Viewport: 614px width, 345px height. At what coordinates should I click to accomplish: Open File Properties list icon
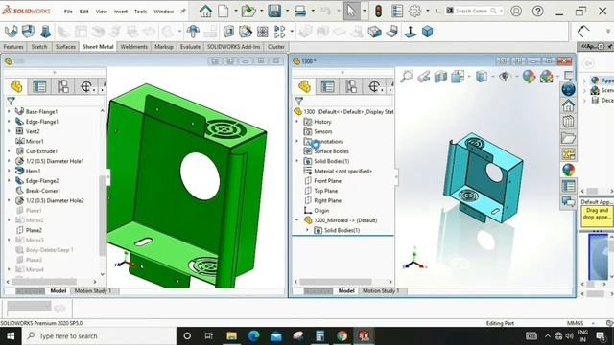[397, 11]
